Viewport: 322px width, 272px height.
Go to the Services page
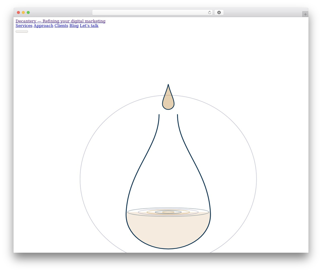pyautogui.click(x=24, y=26)
